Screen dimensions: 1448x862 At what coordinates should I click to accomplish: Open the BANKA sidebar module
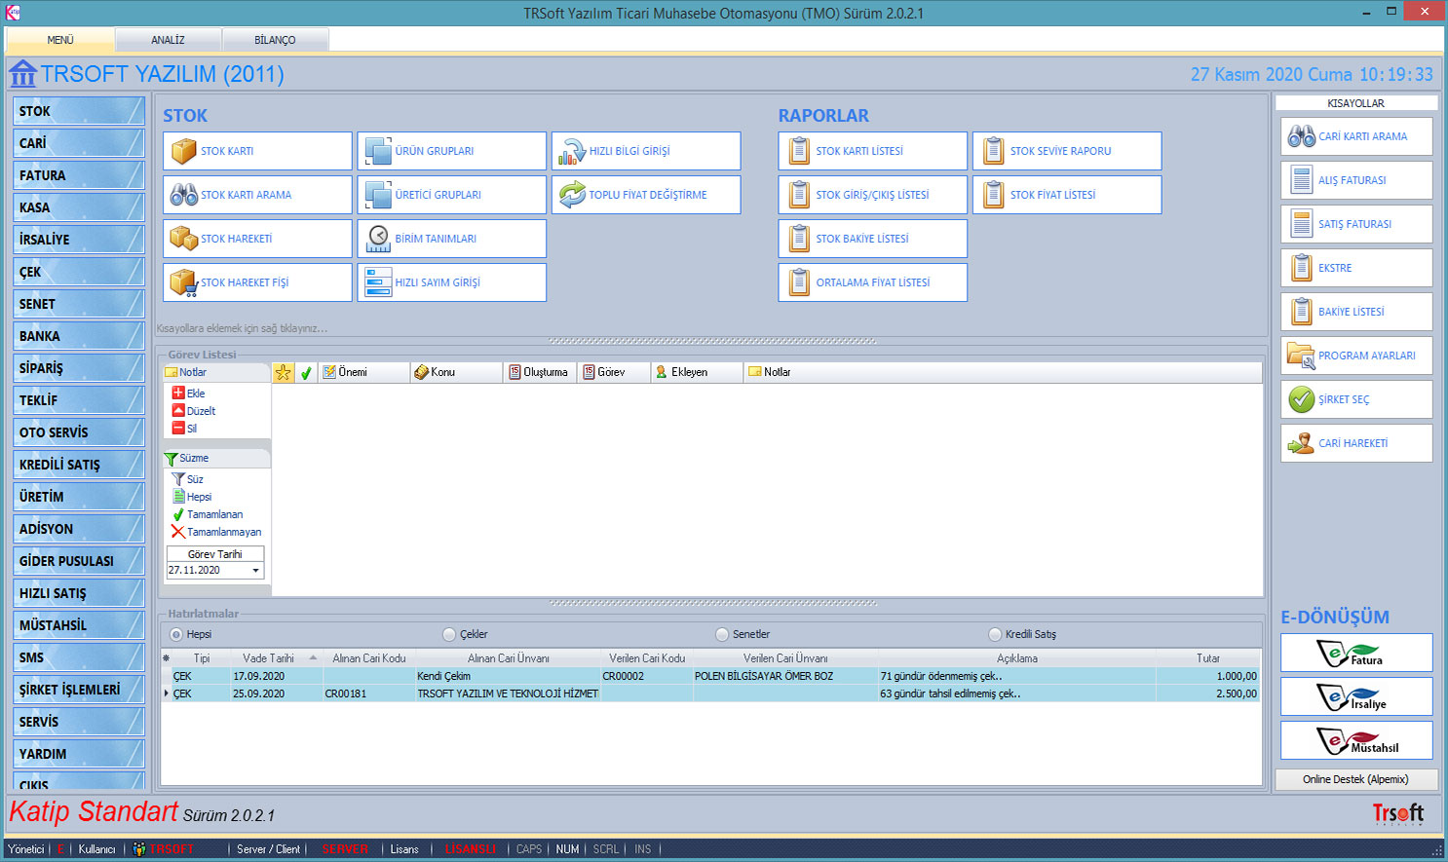(x=79, y=336)
